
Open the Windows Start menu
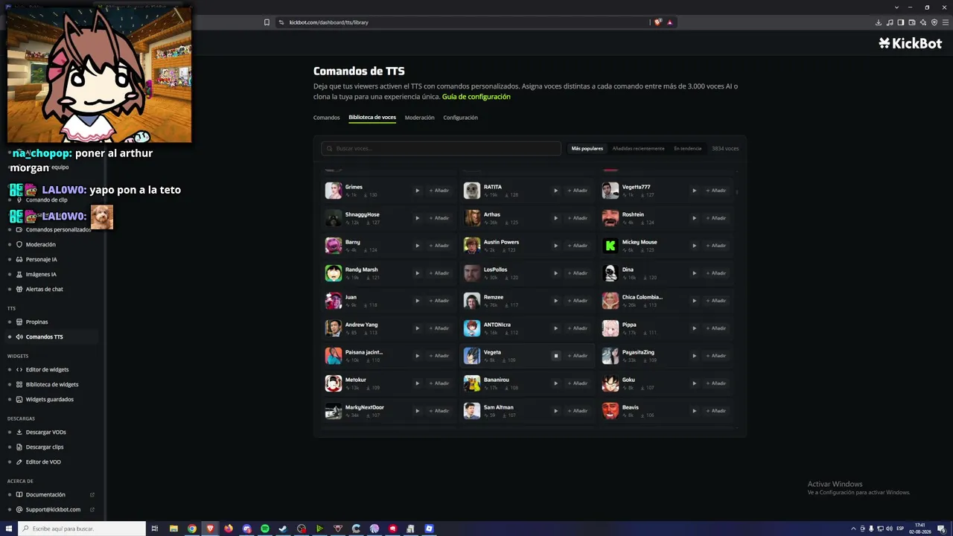[9, 529]
